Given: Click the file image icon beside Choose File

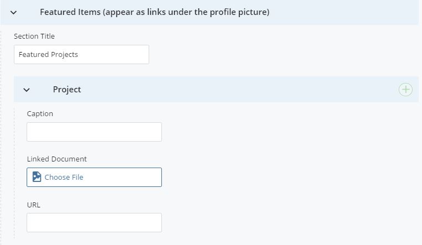Looking at the screenshot, I should click(37, 177).
